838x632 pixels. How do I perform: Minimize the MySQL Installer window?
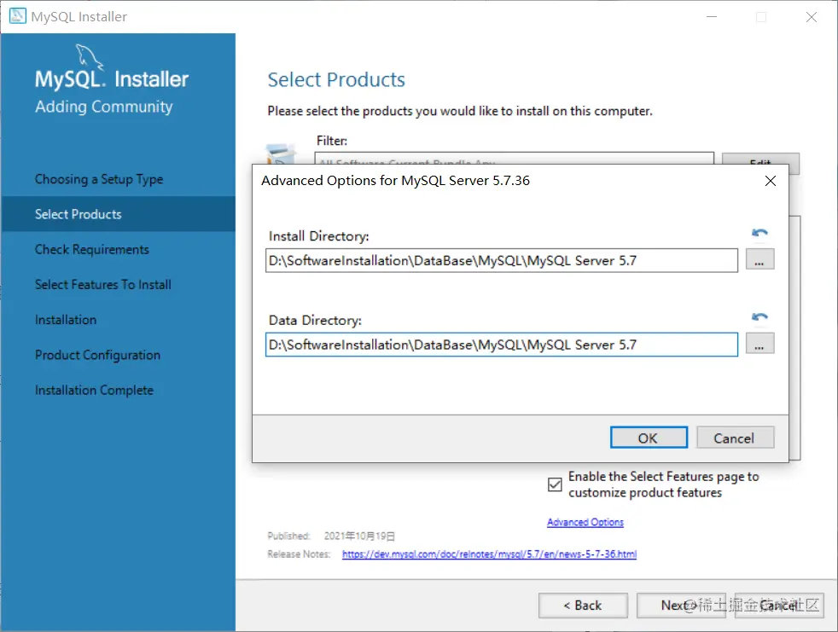[712, 17]
